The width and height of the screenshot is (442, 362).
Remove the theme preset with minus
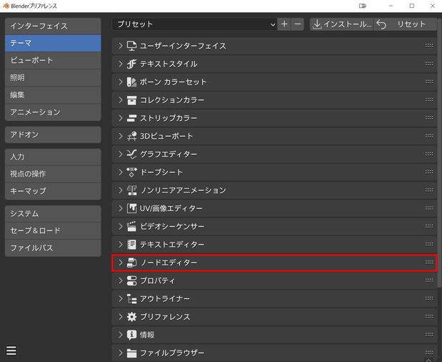(x=297, y=24)
